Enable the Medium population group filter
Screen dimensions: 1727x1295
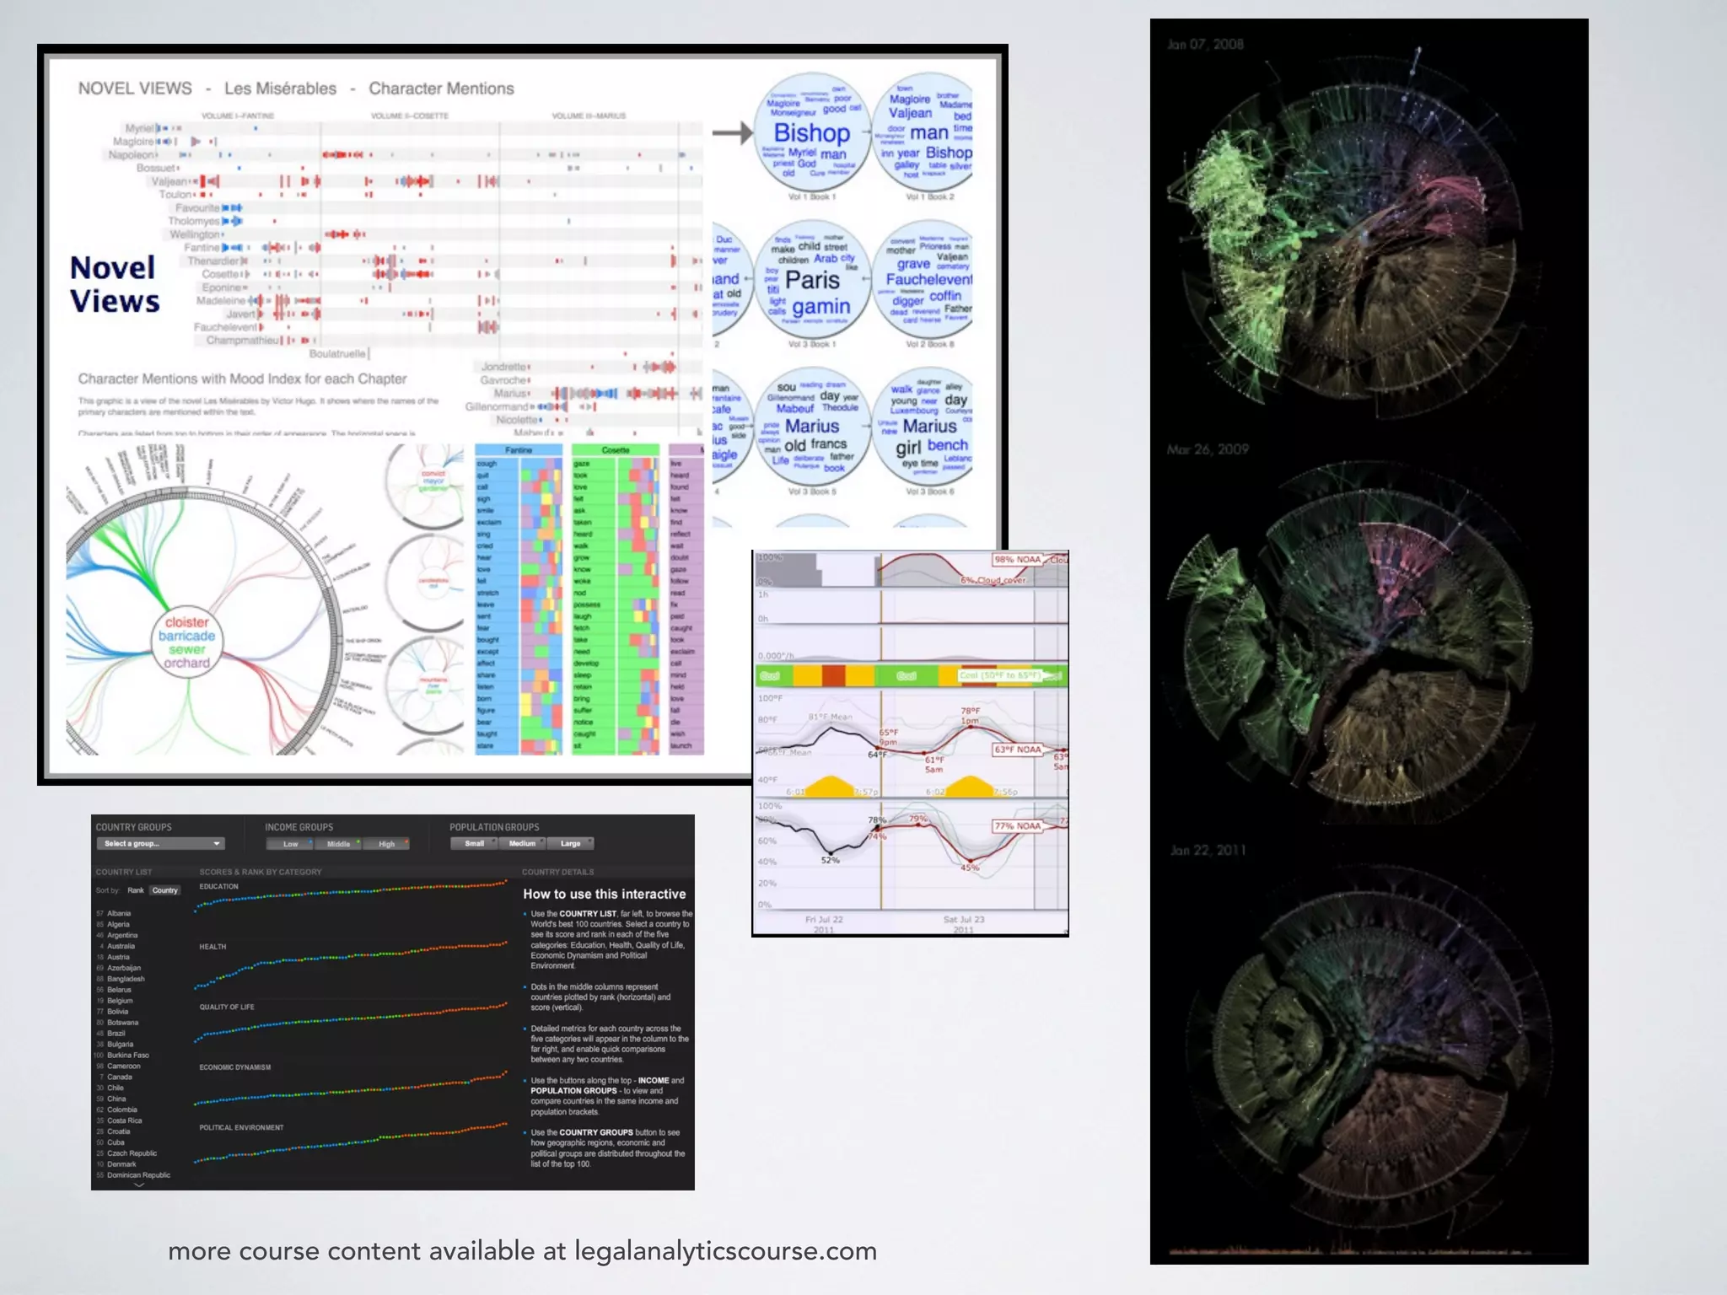pyautogui.click(x=522, y=843)
